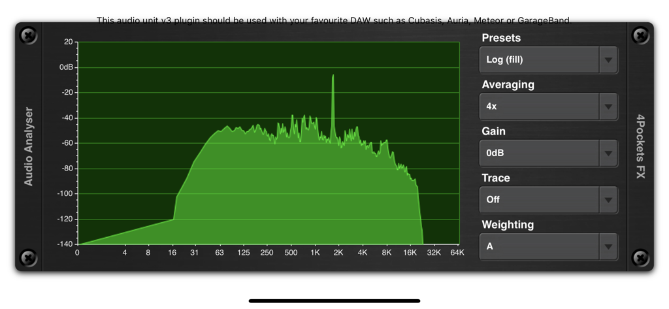The height and width of the screenshot is (309, 669).
Task: Click the 4Pockets FX vertical brand label
Action: (x=640, y=146)
